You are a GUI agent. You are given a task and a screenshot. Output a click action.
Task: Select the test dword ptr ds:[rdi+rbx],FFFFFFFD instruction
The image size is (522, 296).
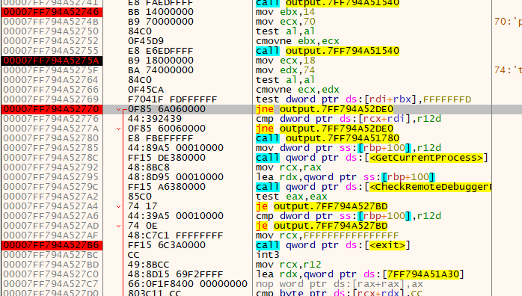coord(363,99)
